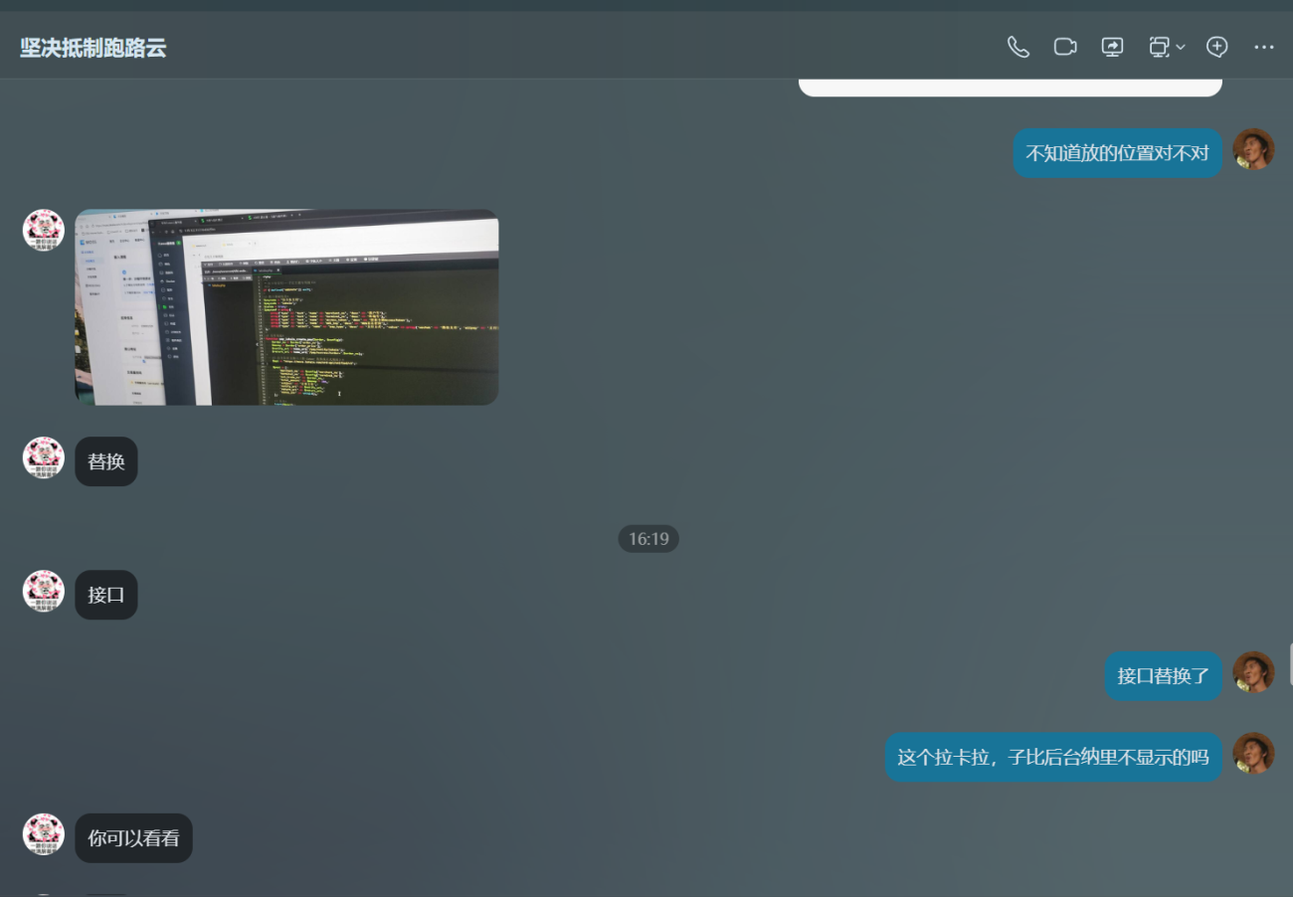1293x897 pixels.
Task: Click the avatar beside the 替换 message
Action: [x=44, y=457]
